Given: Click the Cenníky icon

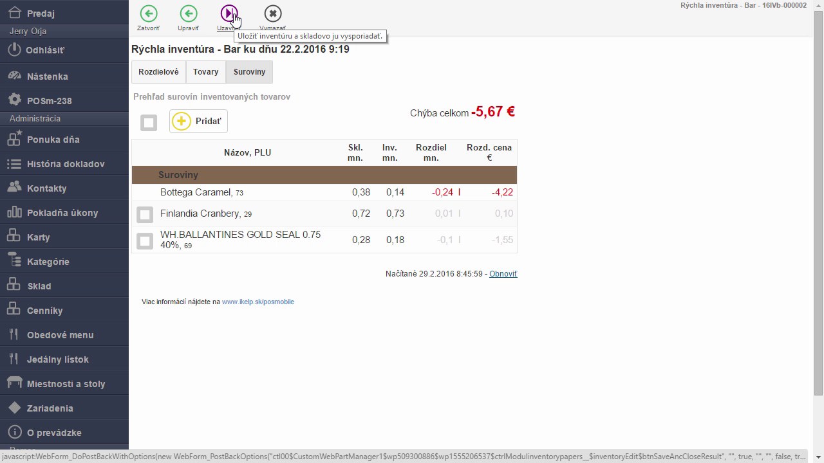Looking at the screenshot, I should click(x=14, y=309).
